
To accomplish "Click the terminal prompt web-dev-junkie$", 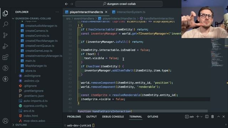I will tap(79, 126).
